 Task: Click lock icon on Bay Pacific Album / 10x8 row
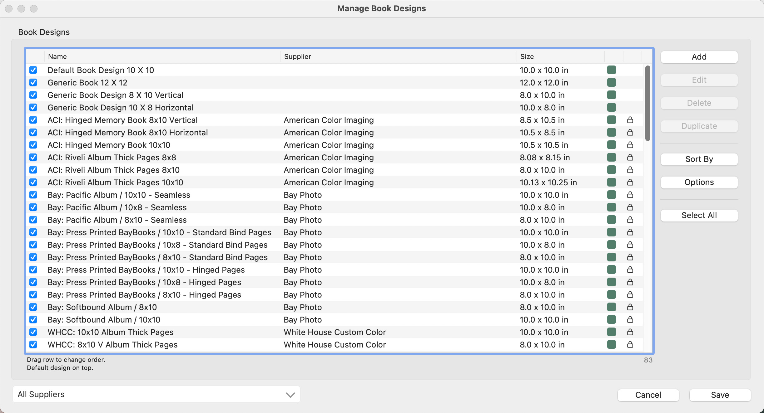pos(630,207)
